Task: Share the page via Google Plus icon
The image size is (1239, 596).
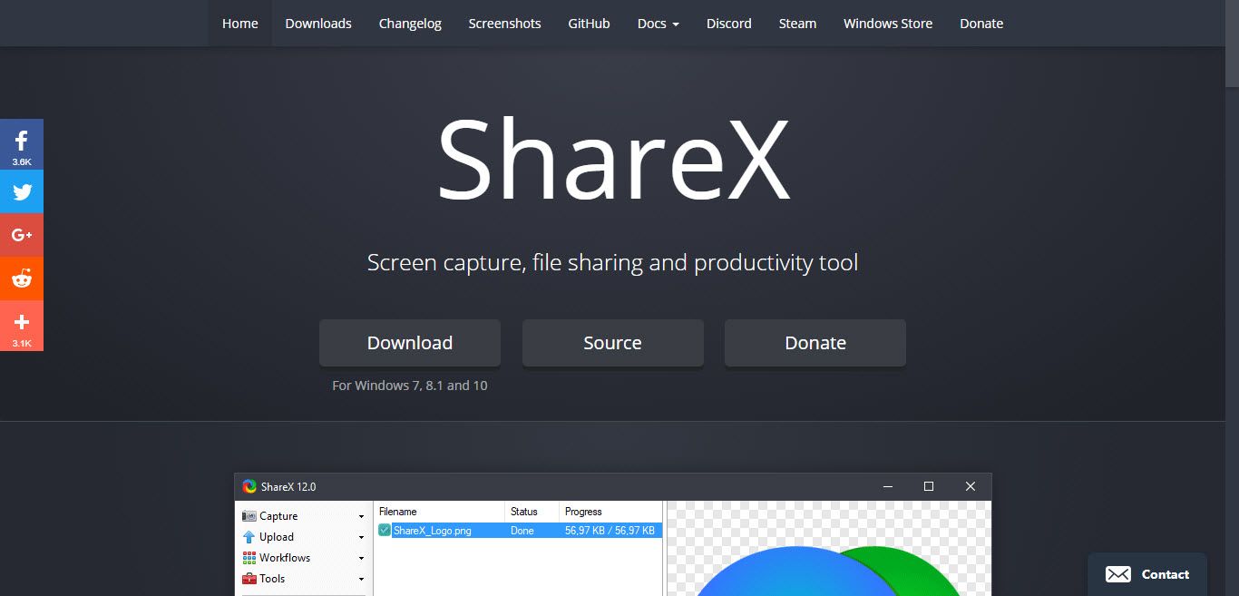Action: pos(22,235)
